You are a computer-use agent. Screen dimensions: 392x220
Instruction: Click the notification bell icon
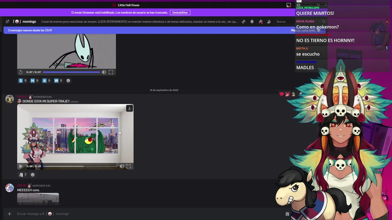click(x=252, y=22)
